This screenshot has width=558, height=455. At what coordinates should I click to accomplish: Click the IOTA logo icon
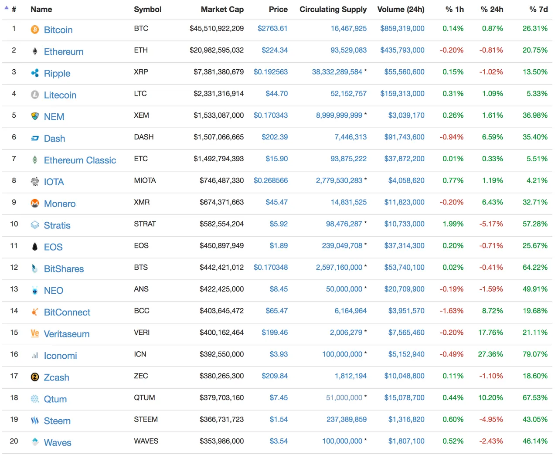pyautogui.click(x=35, y=182)
